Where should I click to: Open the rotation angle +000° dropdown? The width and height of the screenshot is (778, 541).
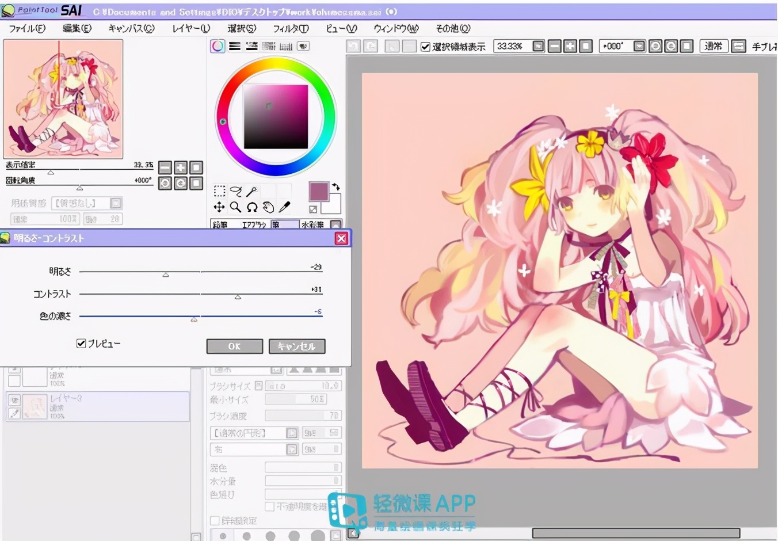[639, 47]
